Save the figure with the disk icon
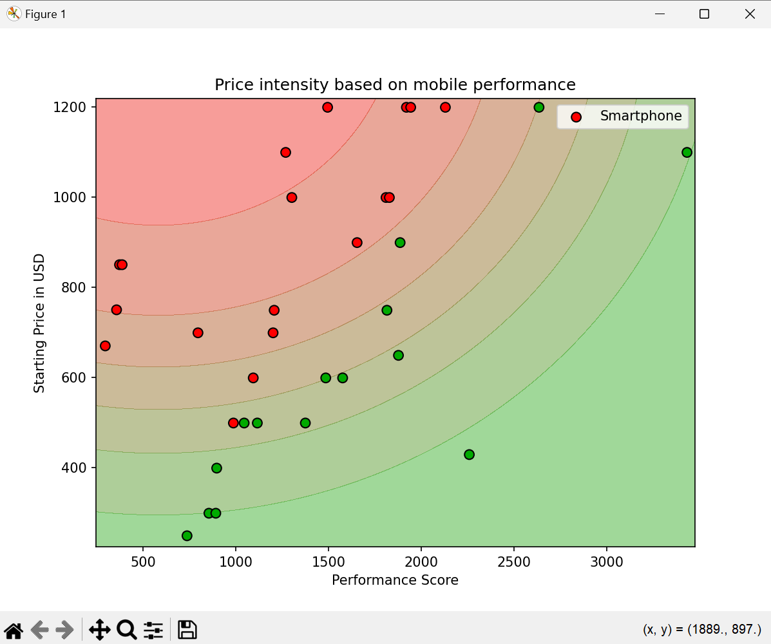 pos(187,630)
